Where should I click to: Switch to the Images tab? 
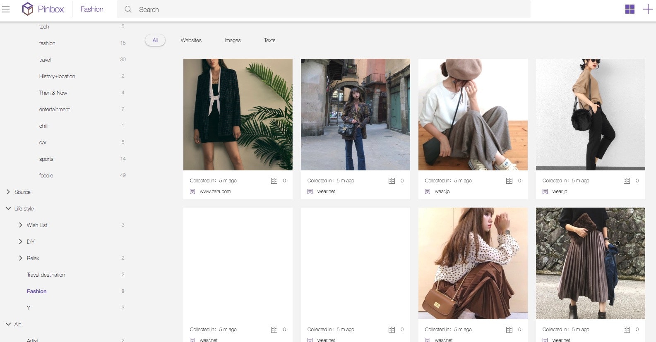233,40
